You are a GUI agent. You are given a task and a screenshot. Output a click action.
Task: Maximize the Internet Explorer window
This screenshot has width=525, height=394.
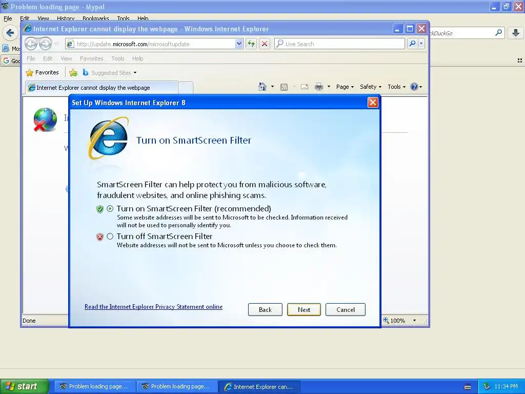click(x=410, y=29)
